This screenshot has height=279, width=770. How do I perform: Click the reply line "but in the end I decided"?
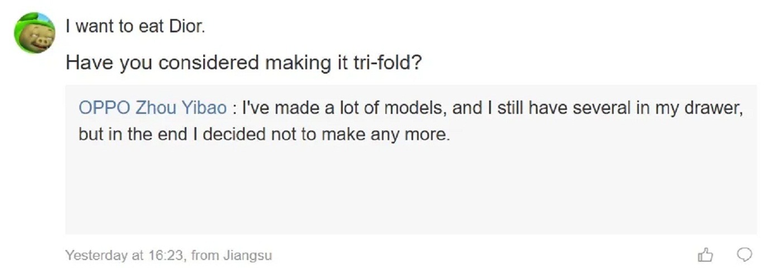[x=264, y=134]
